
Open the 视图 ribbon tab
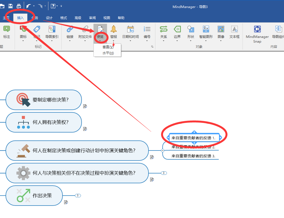106,18
